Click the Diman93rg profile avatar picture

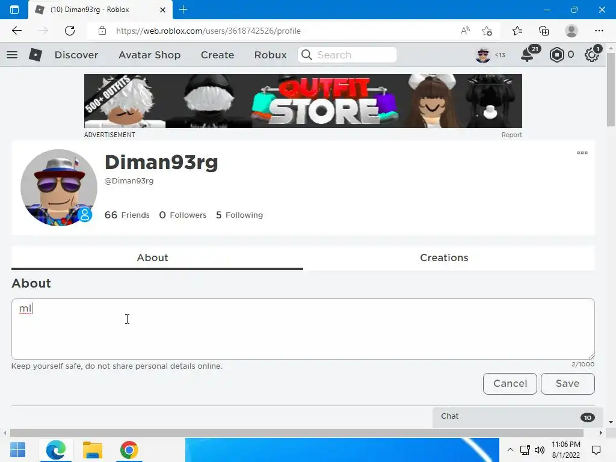[x=59, y=188]
